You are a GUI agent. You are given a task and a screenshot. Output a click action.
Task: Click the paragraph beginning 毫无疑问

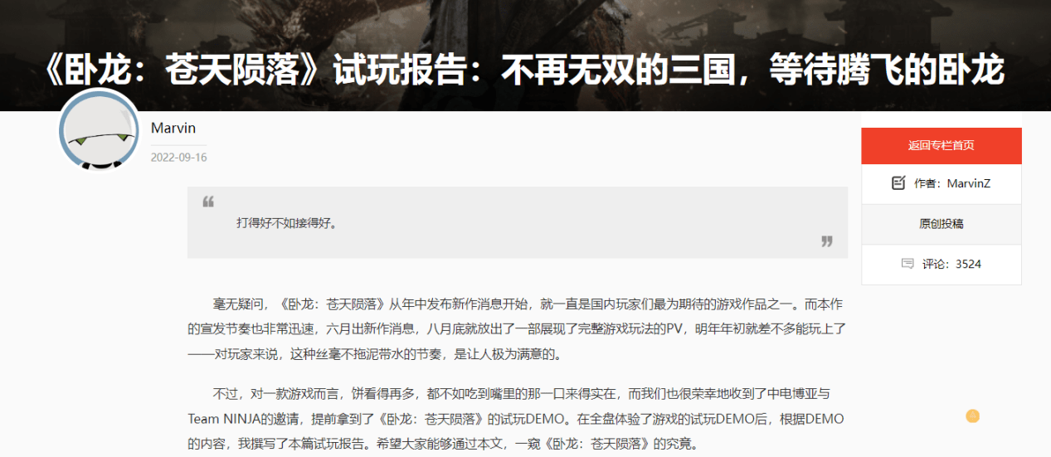click(x=518, y=329)
